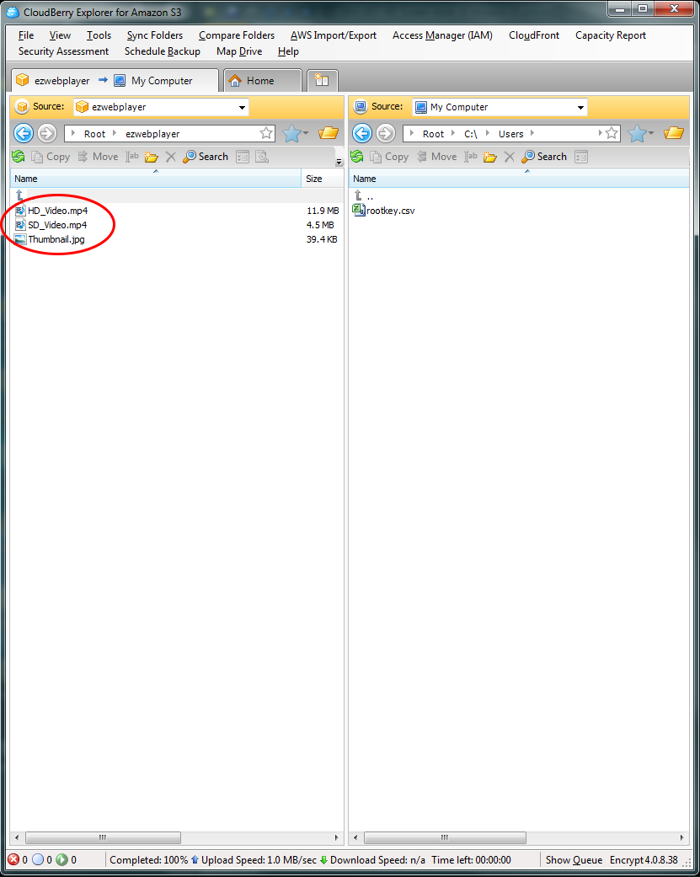Viewport: 700px width, 877px height.
Task: Expand the ezwebplayer source dropdown
Action: pyautogui.click(x=242, y=108)
